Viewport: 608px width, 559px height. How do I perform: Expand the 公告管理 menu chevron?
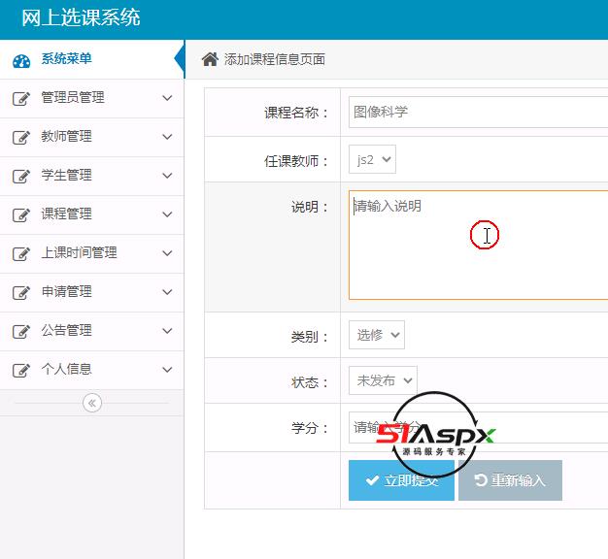[167, 331]
